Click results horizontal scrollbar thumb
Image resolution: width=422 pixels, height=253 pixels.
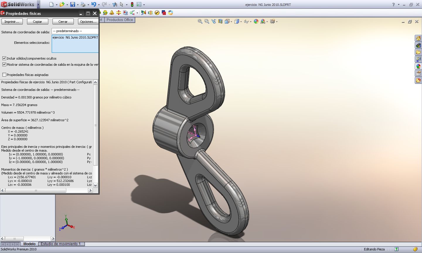36,190
